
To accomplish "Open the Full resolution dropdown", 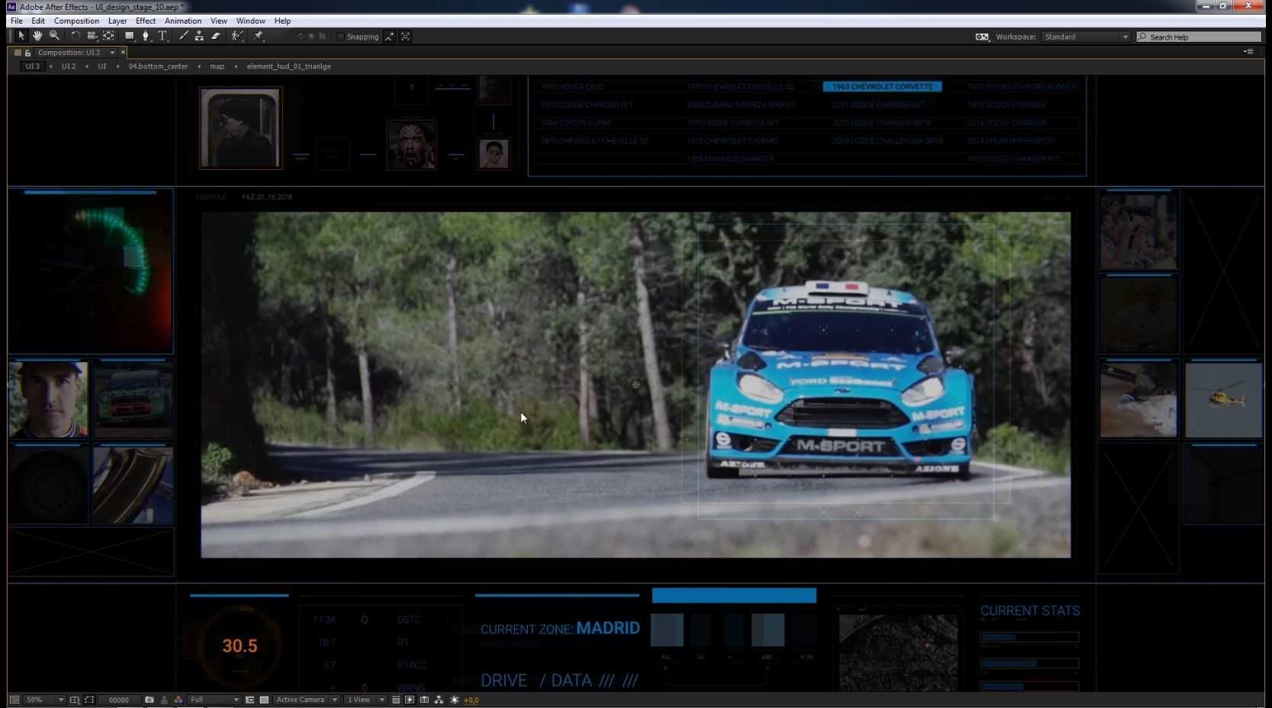I will pyautogui.click(x=214, y=700).
